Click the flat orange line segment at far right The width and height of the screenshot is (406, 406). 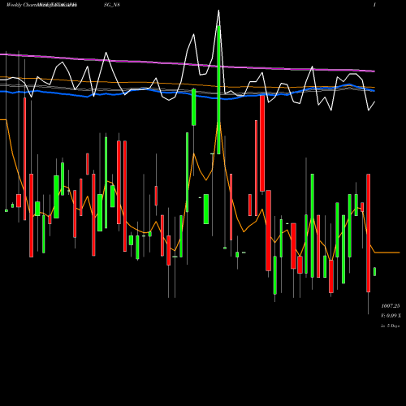(x=387, y=253)
